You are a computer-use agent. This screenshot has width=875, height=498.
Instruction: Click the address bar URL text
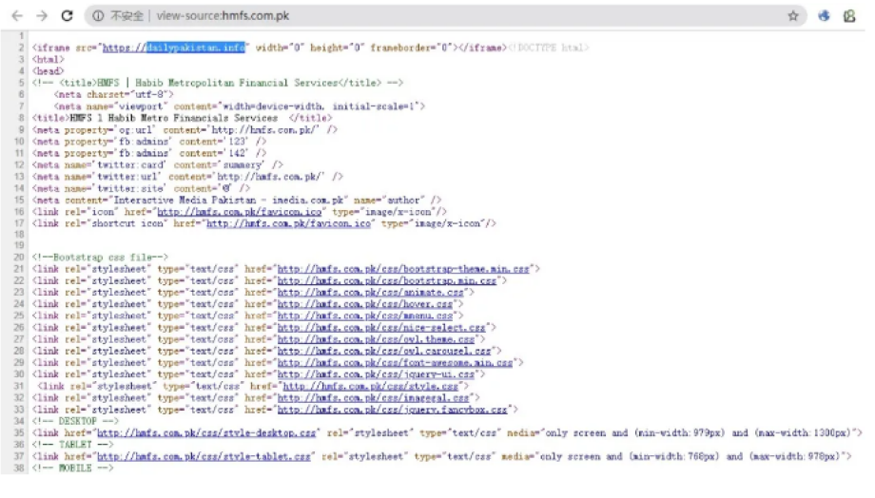click(227, 16)
